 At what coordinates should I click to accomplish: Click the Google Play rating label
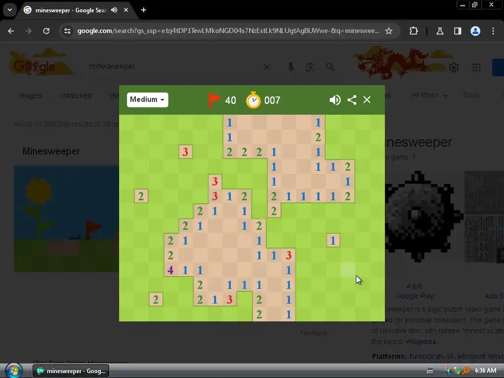click(414, 296)
